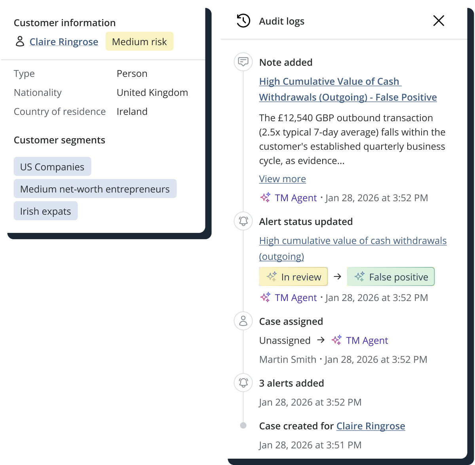Expand note text with View more
This screenshot has height=465, width=475.
click(x=282, y=179)
